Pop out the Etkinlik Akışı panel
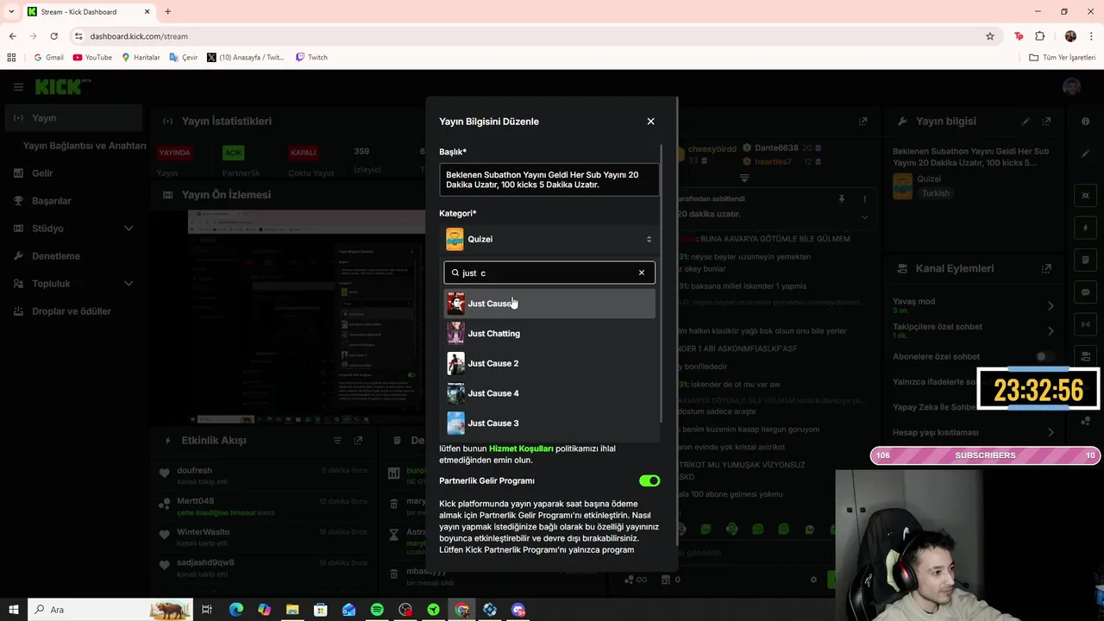This screenshot has height=621, width=1104. [x=358, y=441]
